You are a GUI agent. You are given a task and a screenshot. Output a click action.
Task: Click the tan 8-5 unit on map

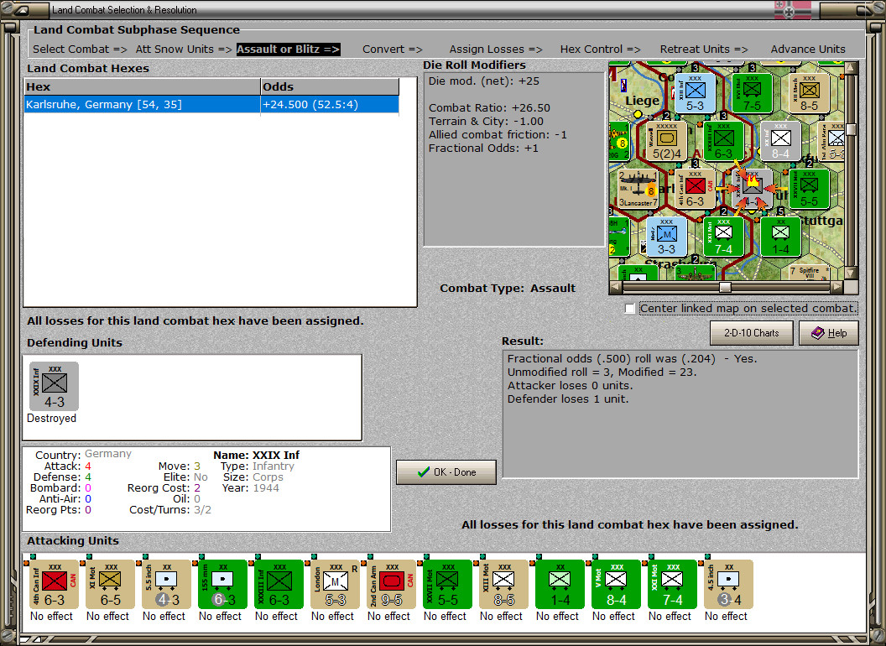[x=809, y=92]
